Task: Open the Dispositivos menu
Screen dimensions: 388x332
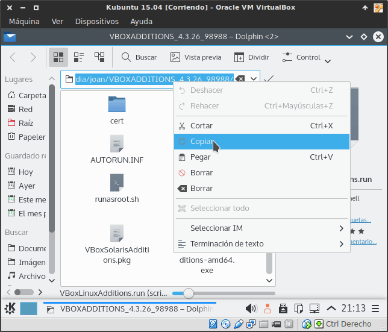Action: tap(96, 21)
